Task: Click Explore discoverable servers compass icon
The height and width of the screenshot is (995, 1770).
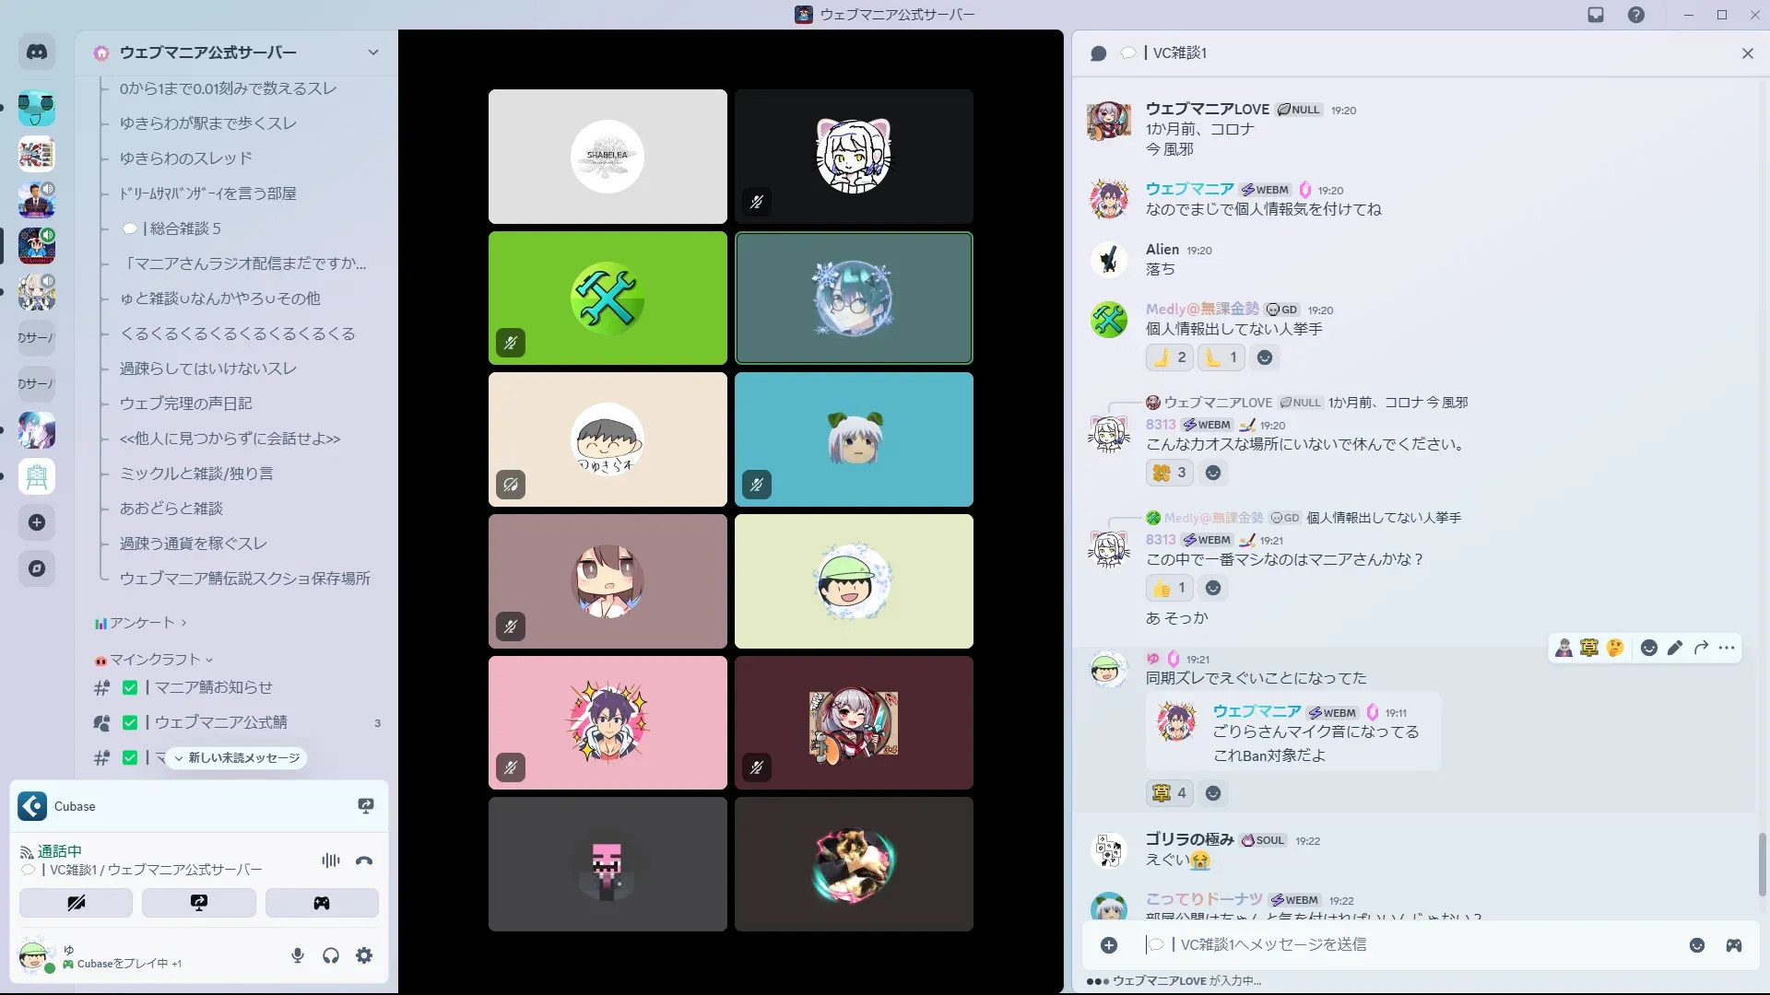Action: coord(37,568)
